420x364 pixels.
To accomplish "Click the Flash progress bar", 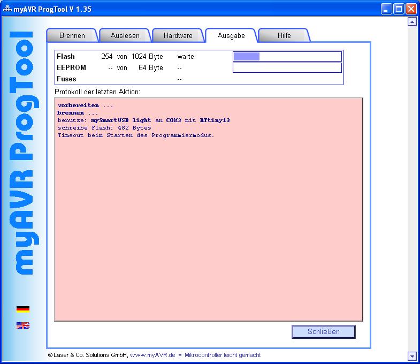I will point(287,57).
